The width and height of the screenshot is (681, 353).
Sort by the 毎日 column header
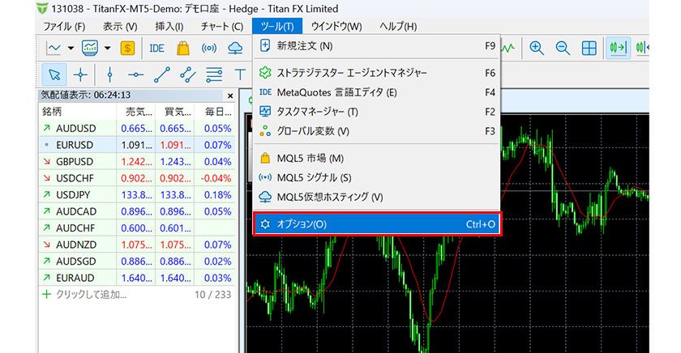point(215,112)
